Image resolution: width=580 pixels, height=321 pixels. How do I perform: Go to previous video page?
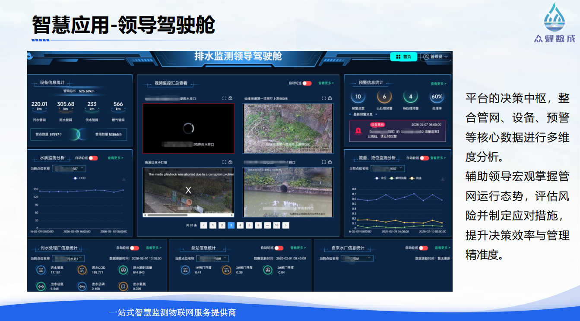204,225
